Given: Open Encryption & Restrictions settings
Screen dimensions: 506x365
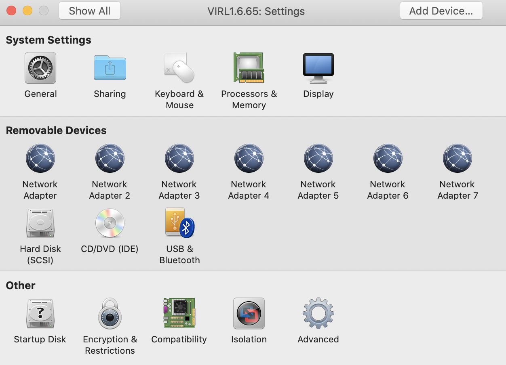Looking at the screenshot, I should (110, 313).
